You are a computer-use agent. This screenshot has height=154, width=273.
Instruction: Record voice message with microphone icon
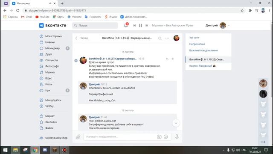pos(177,136)
